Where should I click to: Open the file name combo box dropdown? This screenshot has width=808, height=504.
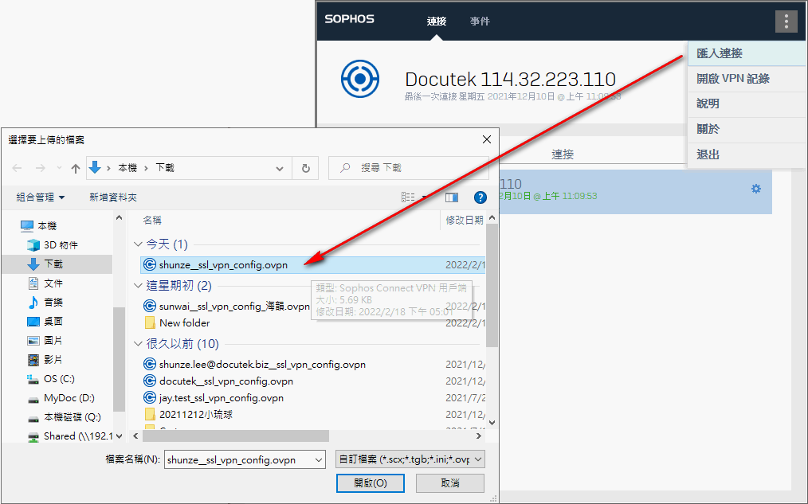pyautogui.click(x=319, y=459)
